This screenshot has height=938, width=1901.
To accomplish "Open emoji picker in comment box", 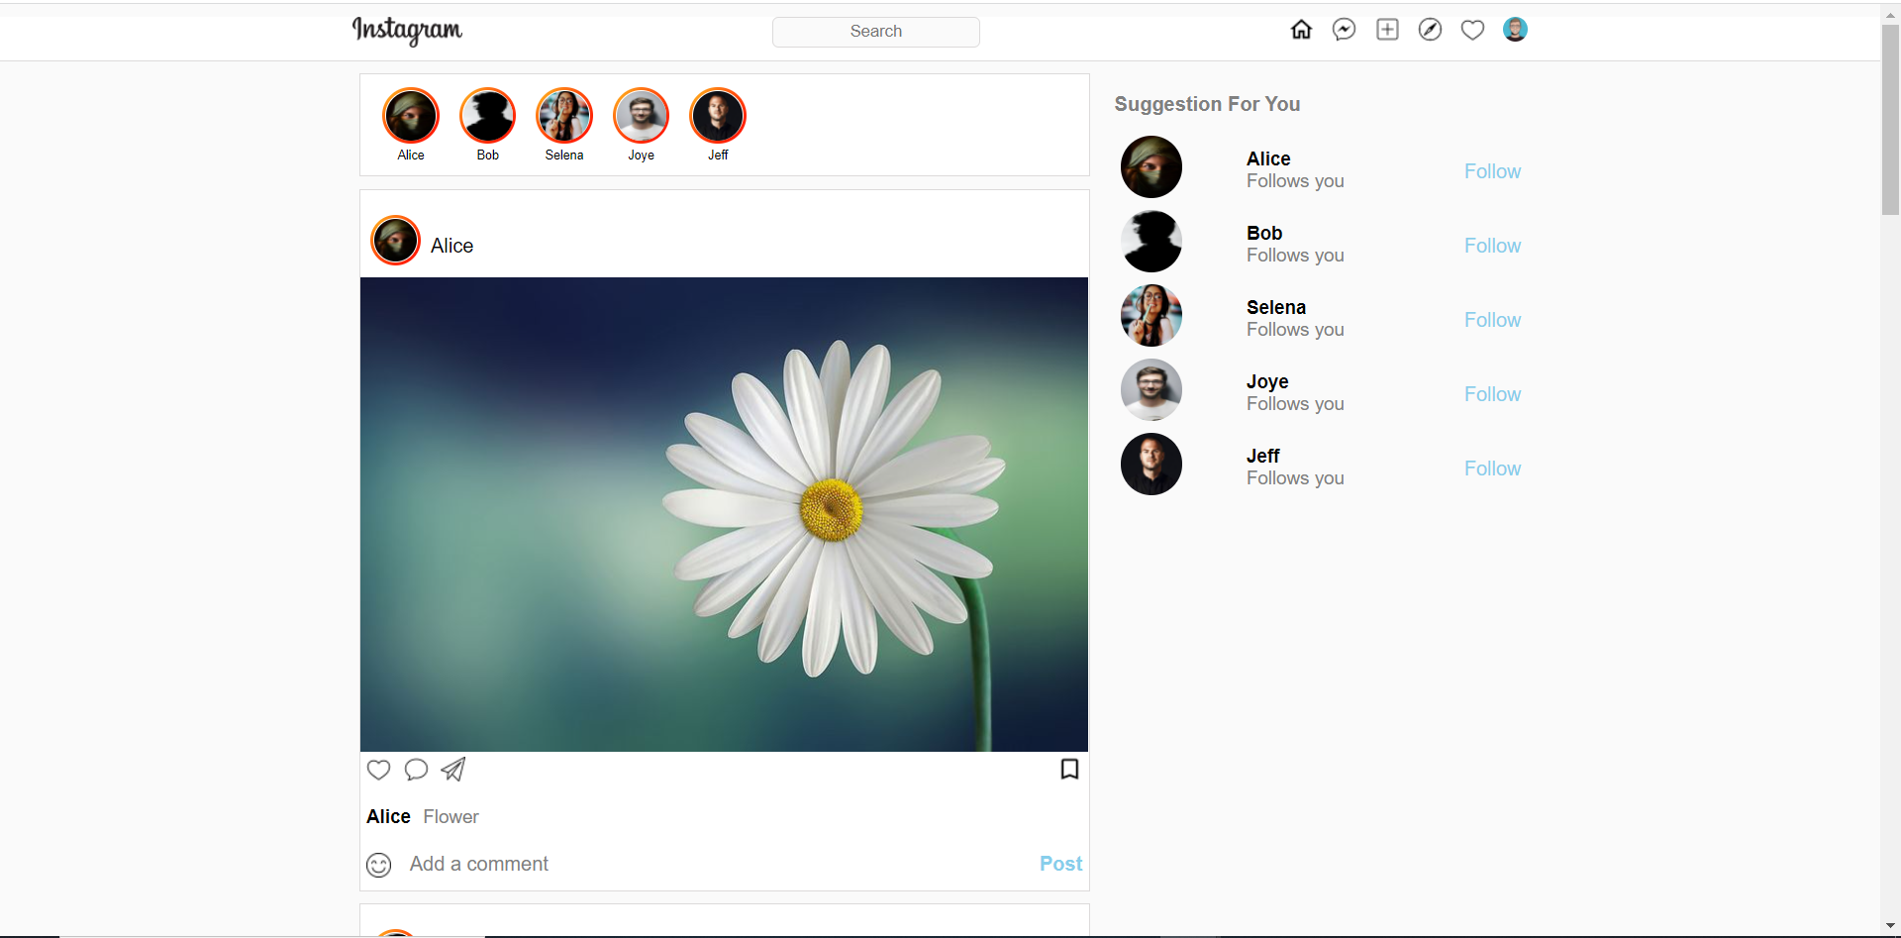I will (x=378, y=865).
